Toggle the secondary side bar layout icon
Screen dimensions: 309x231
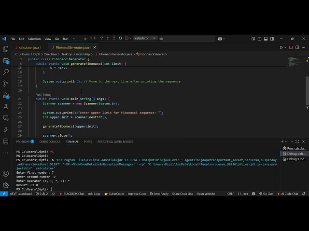pos(272,39)
